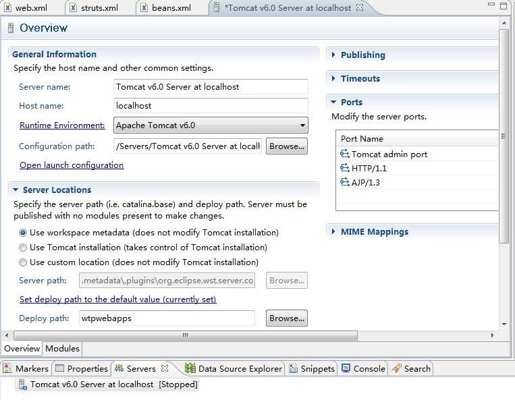Image resolution: width=515 pixels, height=400 pixels.
Task: Click the Overview heading server icon
Action: click(11, 28)
